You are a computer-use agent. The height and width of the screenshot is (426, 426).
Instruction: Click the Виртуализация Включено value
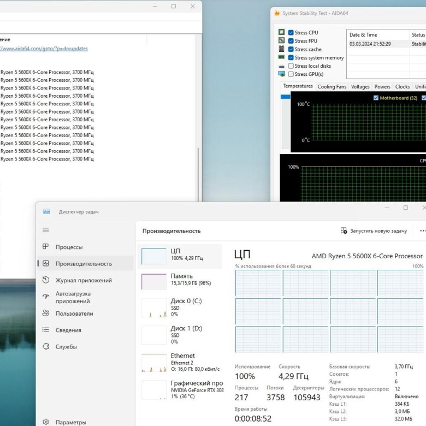(x=406, y=397)
